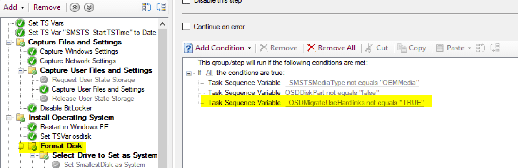Click the tree scrollbar up arrow
This screenshot has width=518, height=168.
tap(162, 24)
